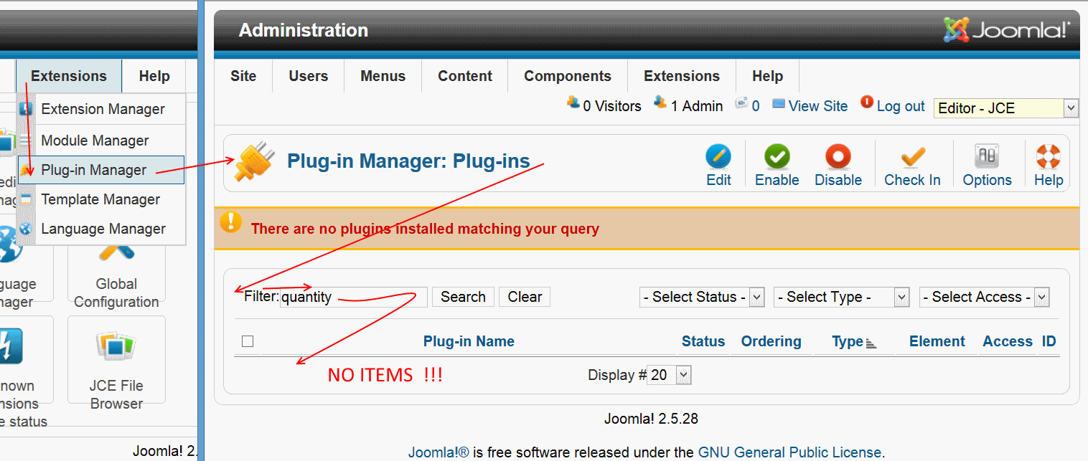This screenshot has width=1088, height=461.
Task: Open the Select Status dropdown
Action: pos(702,297)
